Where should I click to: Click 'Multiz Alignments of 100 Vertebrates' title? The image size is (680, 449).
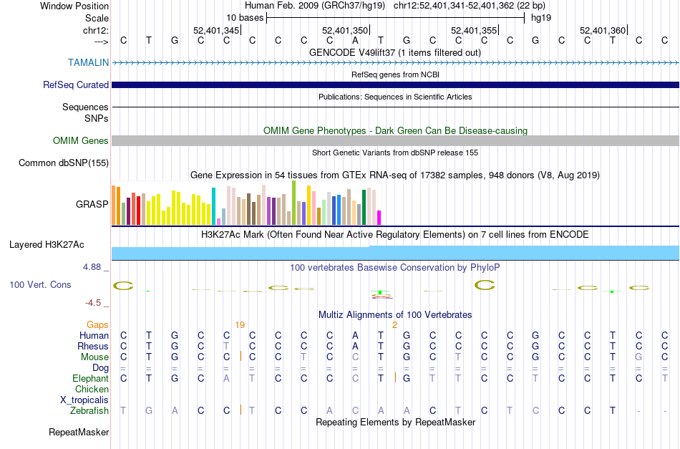395,314
